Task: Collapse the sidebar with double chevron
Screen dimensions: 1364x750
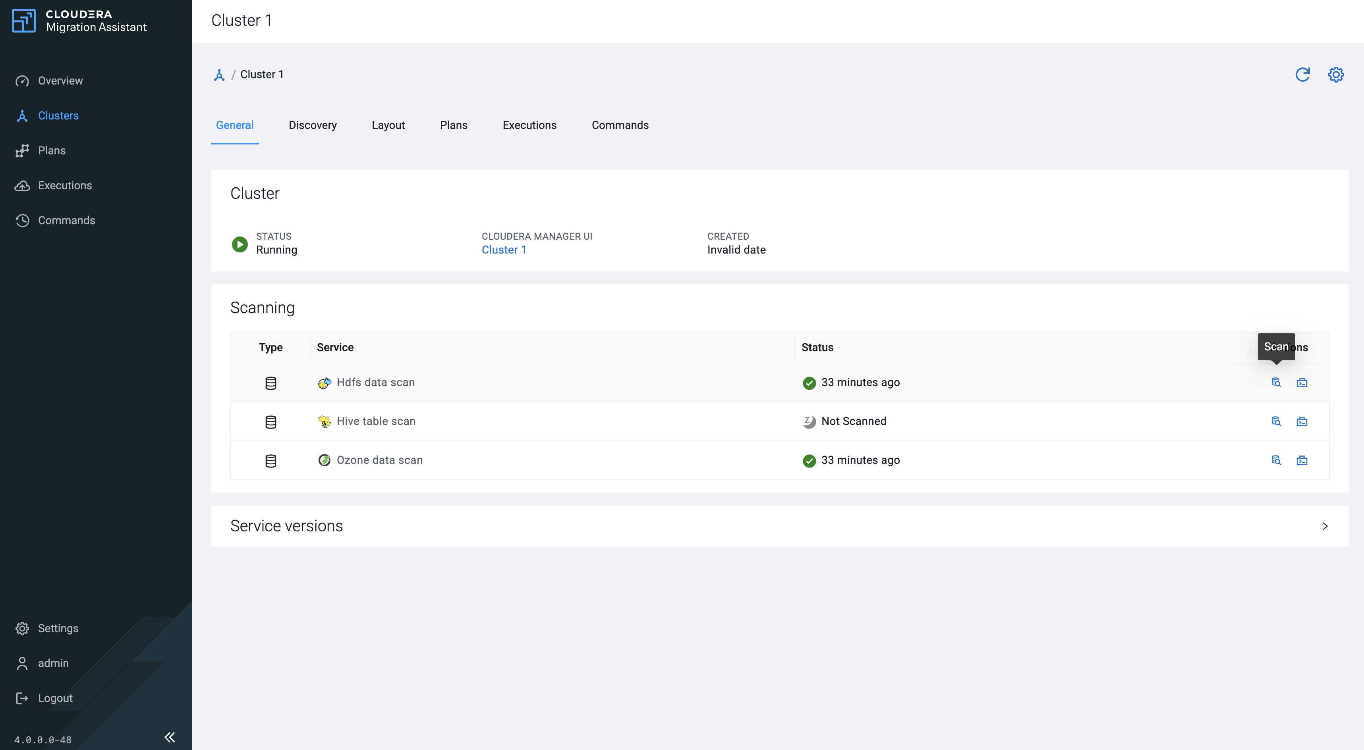Action: [170, 737]
